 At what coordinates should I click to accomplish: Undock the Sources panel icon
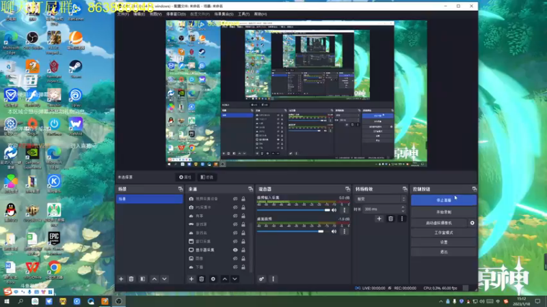click(x=250, y=189)
